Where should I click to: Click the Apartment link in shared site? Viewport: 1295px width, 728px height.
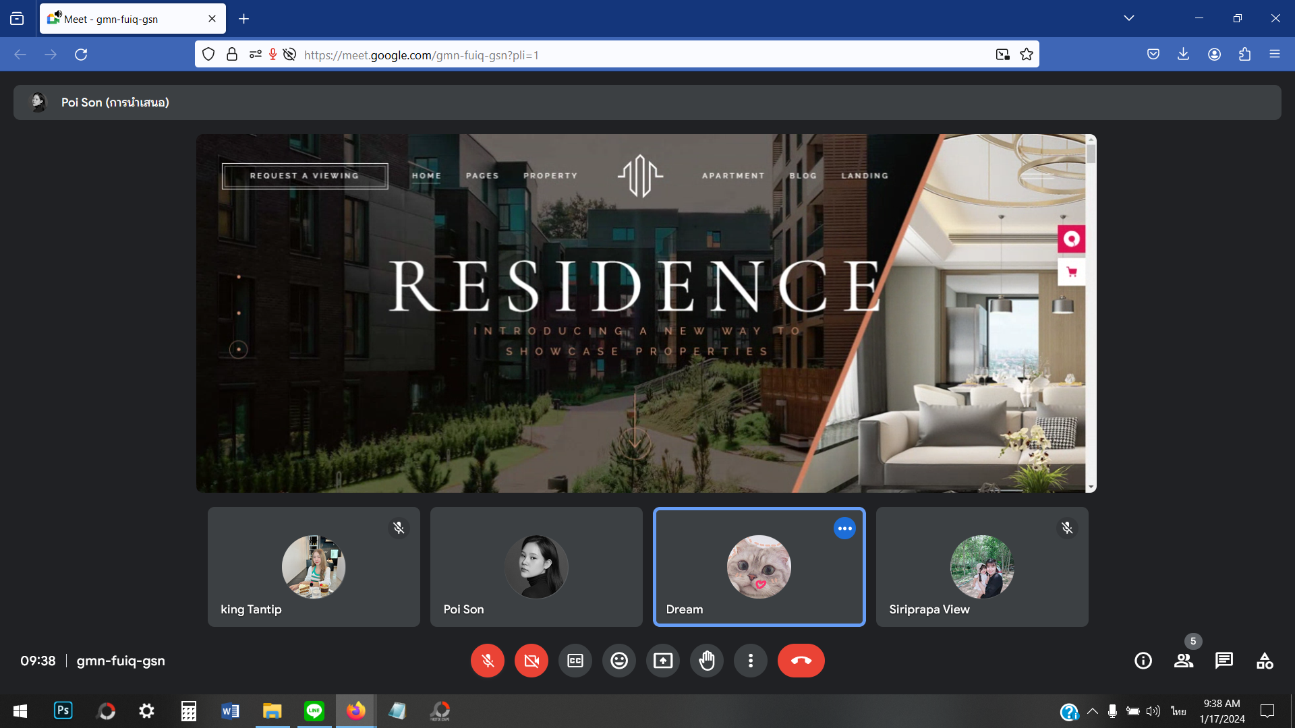tap(732, 176)
